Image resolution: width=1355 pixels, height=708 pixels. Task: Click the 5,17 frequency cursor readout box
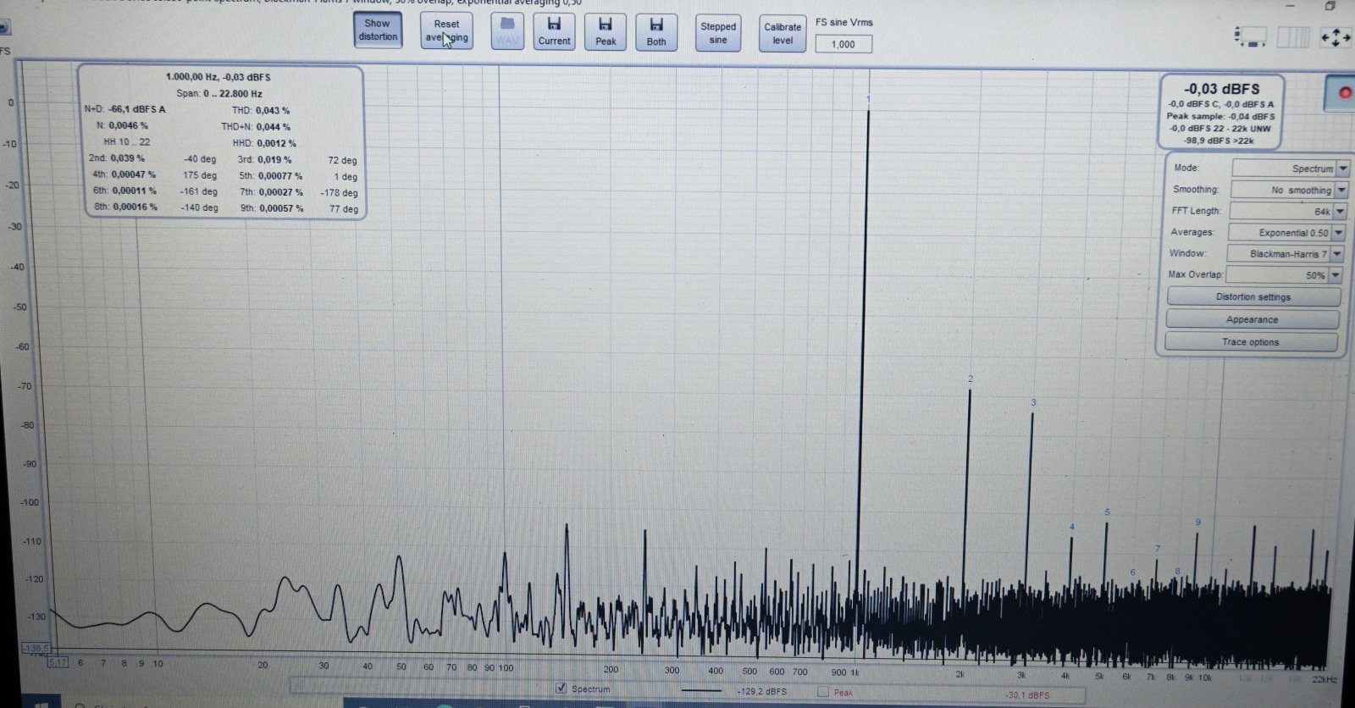point(58,662)
